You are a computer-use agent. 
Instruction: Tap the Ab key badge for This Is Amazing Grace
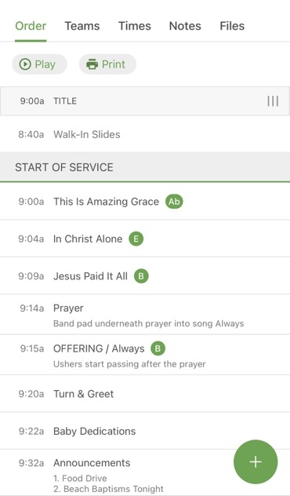tap(174, 202)
